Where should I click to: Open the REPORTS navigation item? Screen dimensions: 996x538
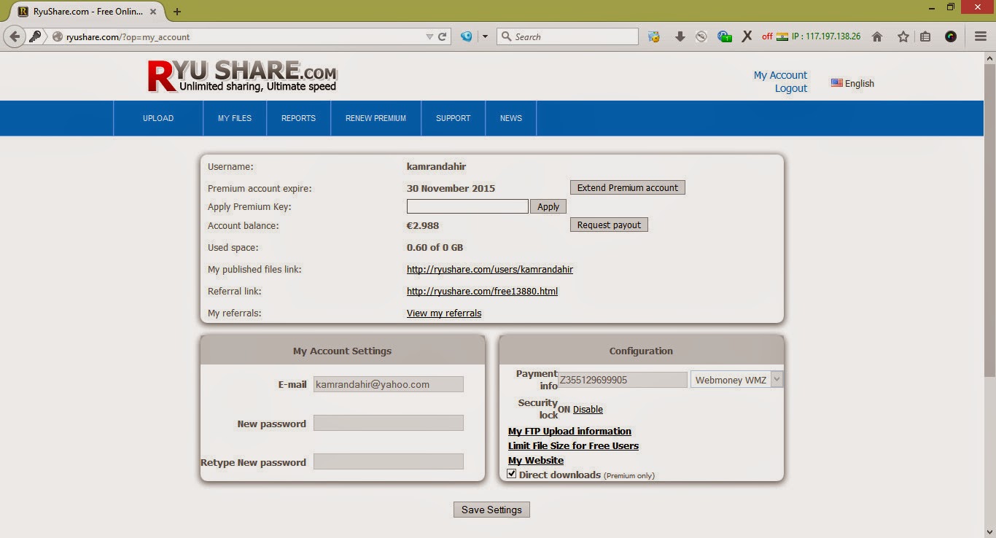[299, 118]
